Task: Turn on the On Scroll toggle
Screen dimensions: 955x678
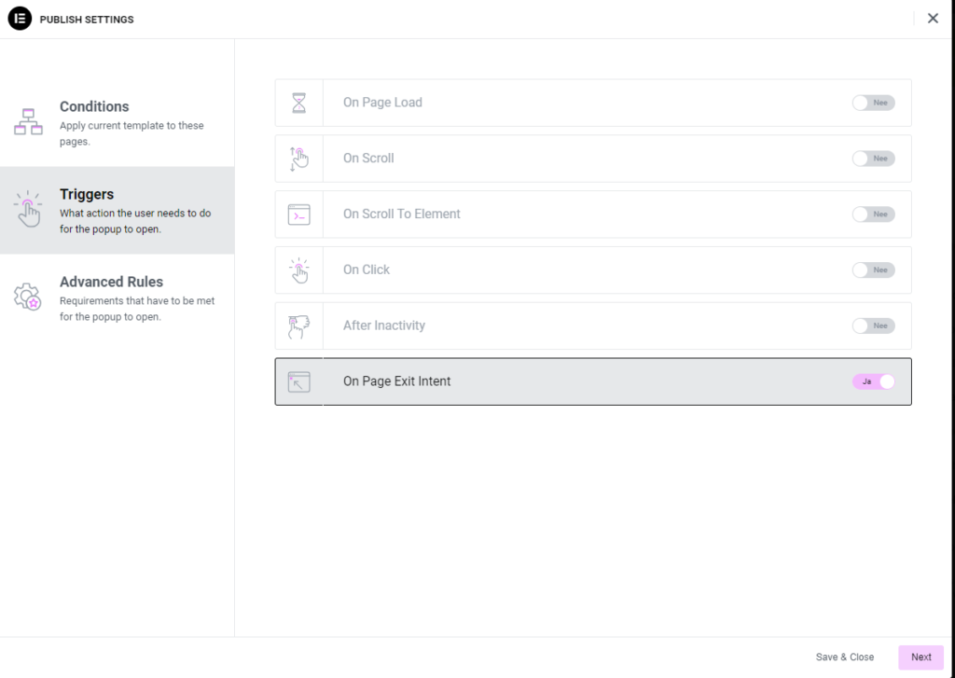Action: [x=873, y=159]
